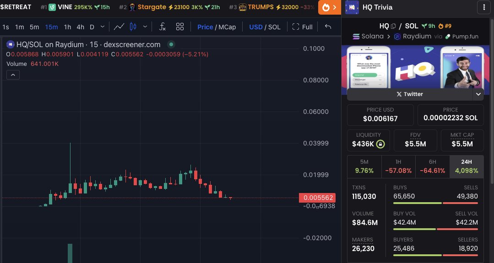Image resolution: width=494 pixels, height=263 pixels.
Task: Open #2 Stargate trending token
Action: (169, 7)
